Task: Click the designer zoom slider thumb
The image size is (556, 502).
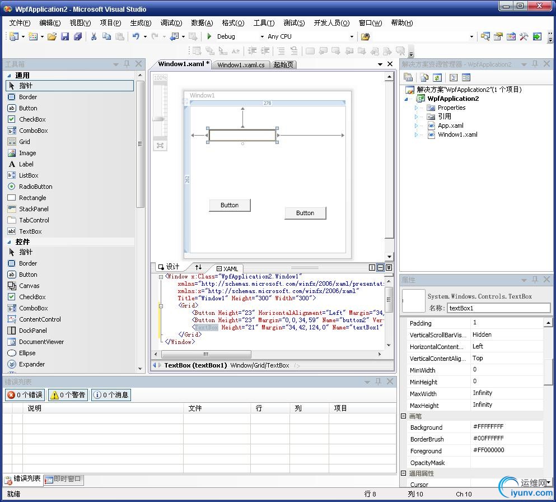Action: point(158,119)
